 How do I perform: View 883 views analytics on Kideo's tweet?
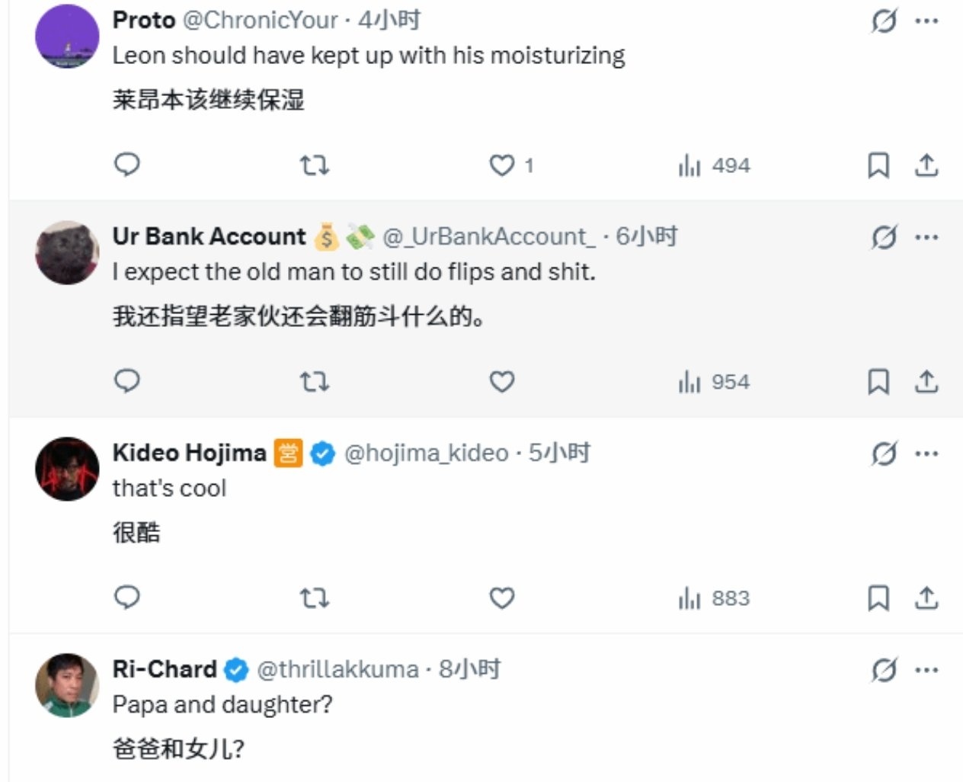tap(714, 598)
